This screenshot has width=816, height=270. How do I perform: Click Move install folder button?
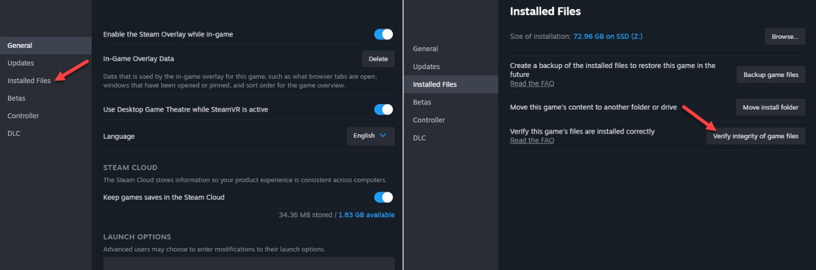(770, 107)
